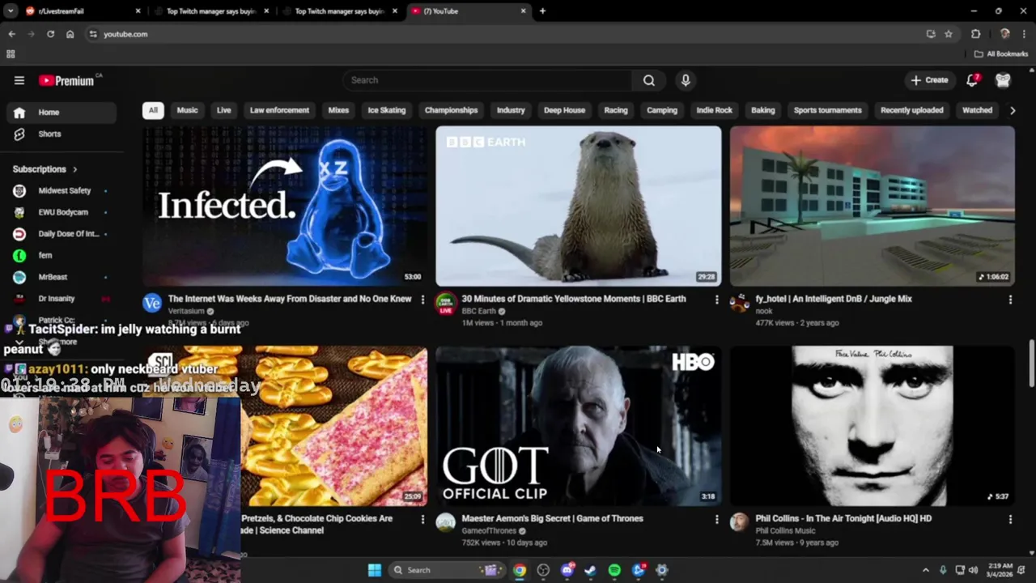Image resolution: width=1036 pixels, height=583 pixels.
Task: Start voice search with the microphone
Action: click(686, 80)
